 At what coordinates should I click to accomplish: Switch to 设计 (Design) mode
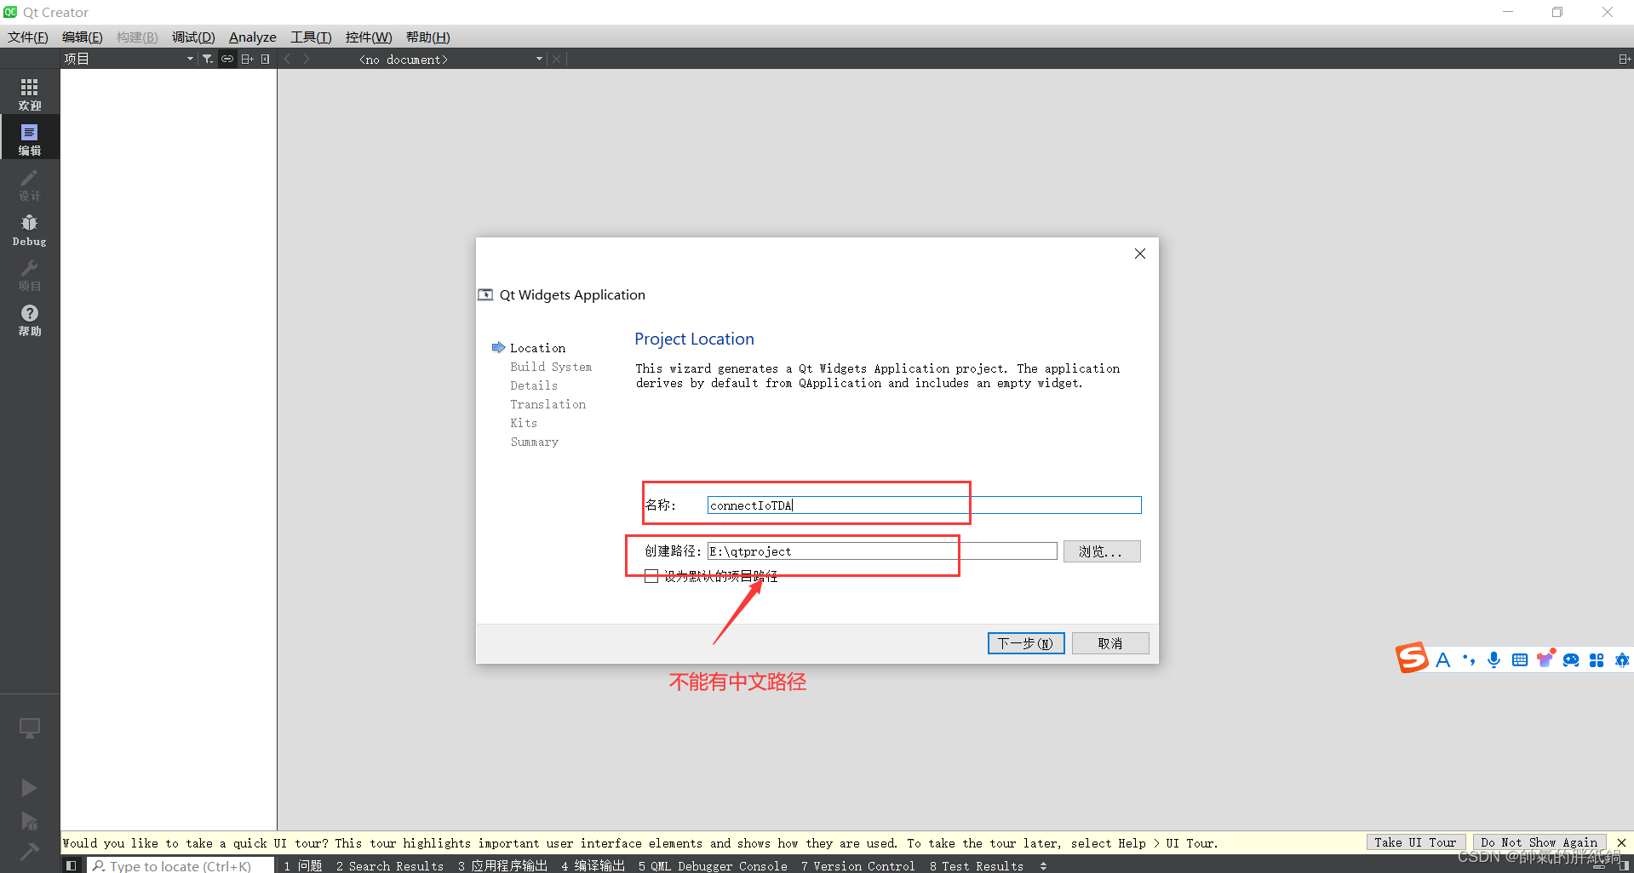tap(28, 183)
